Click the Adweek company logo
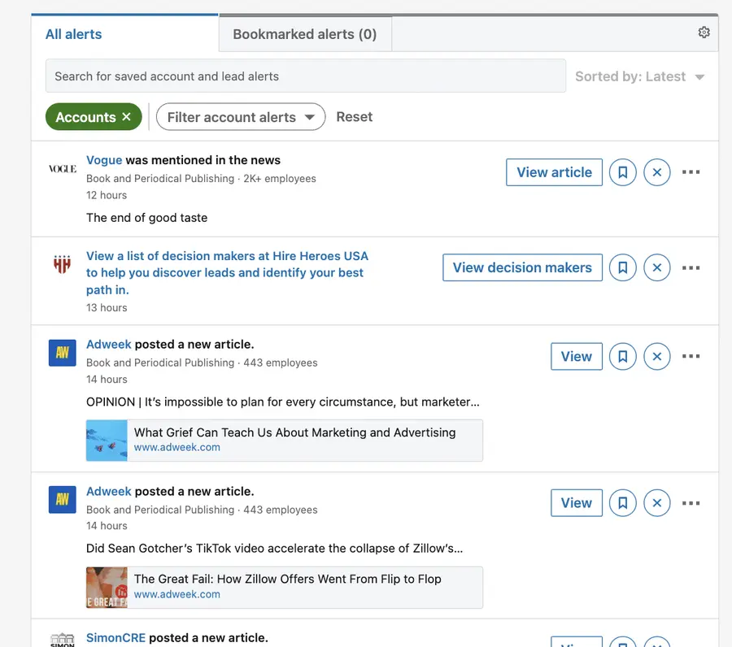The width and height of the screenshot is (732, 647). click(62, 353)
